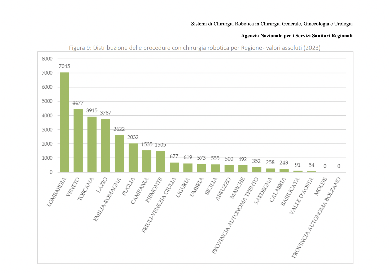Image resolution: width=389 pixels, height=273 pixels.
Task: Click the zero value above MOLISE
Action: click(325, 166)
